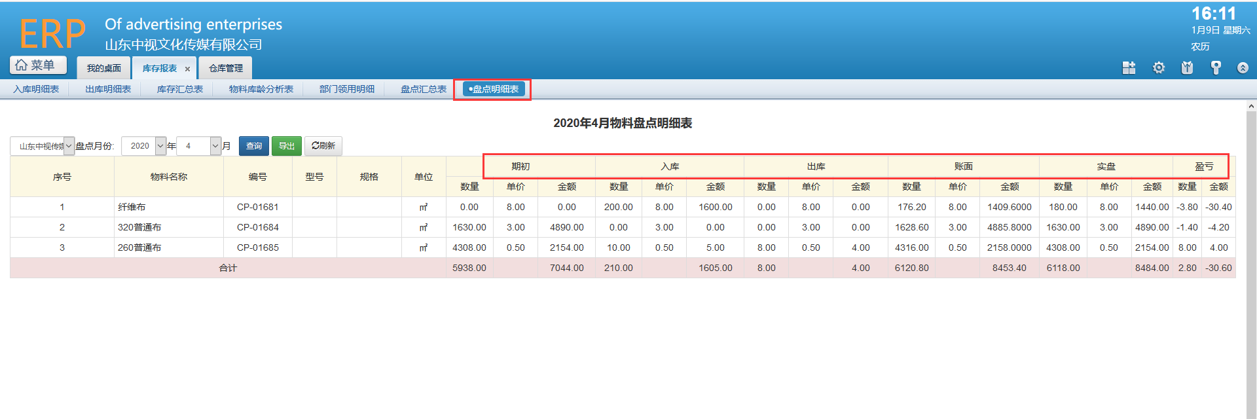Click the 农历 lunar calendar label
The width and height of the screenshot is (1257, 419).
click(1200, 46)
